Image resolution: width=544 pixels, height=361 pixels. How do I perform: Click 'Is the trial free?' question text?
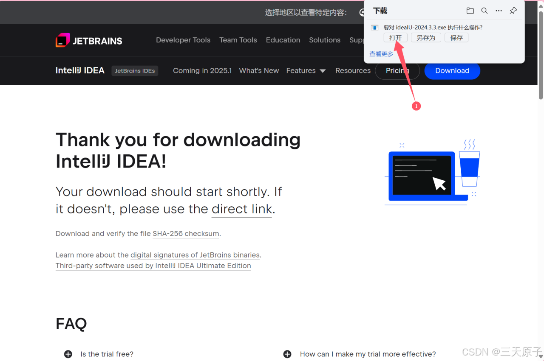(x=107, y=354)
